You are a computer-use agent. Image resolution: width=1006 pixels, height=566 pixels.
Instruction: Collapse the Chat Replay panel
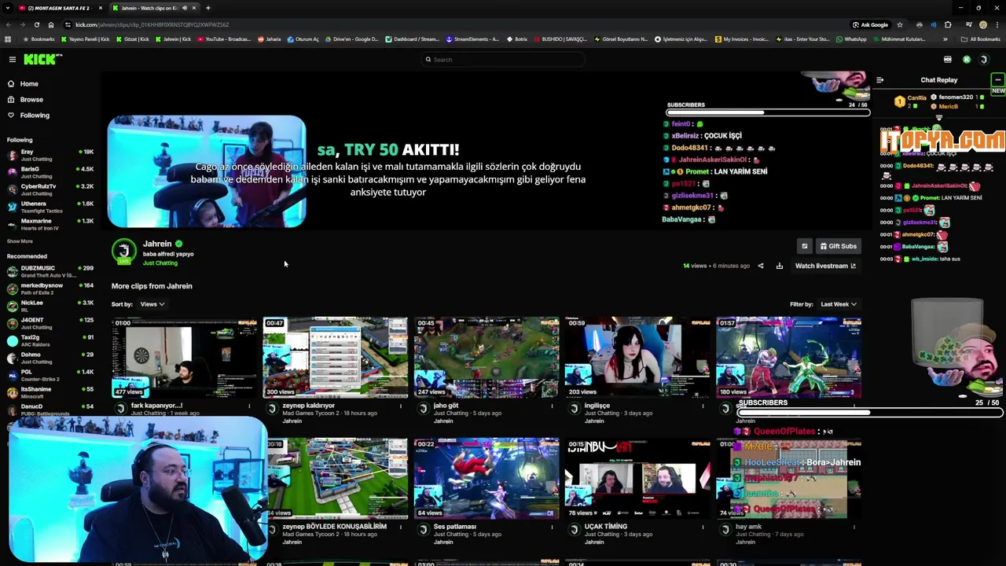click(x=879, y=79)
